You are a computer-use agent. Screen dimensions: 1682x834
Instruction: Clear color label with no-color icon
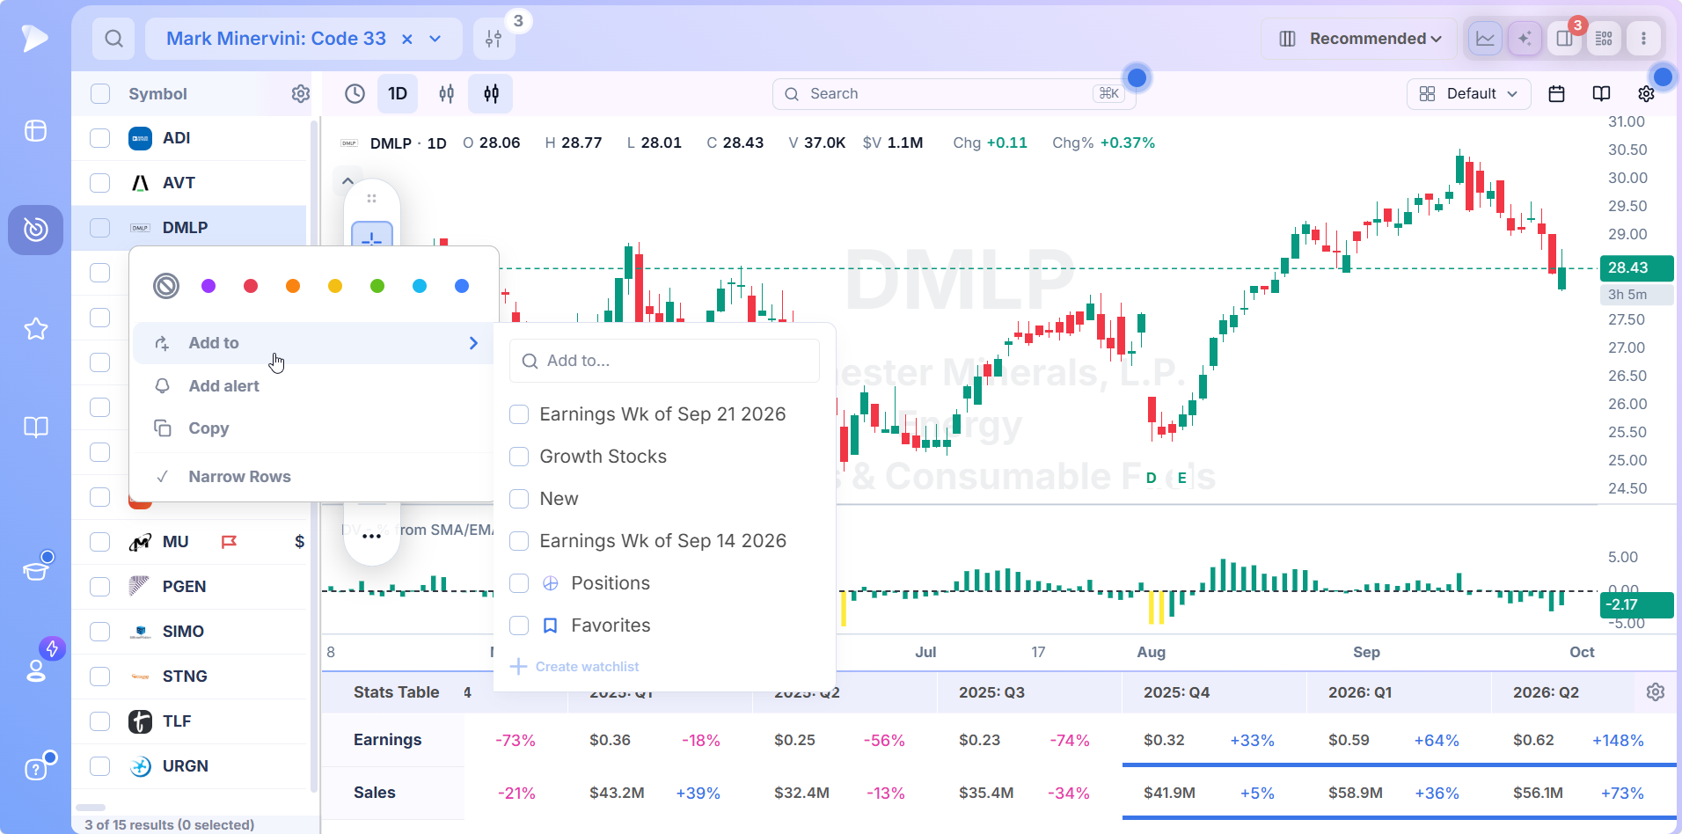click(166, 286)
